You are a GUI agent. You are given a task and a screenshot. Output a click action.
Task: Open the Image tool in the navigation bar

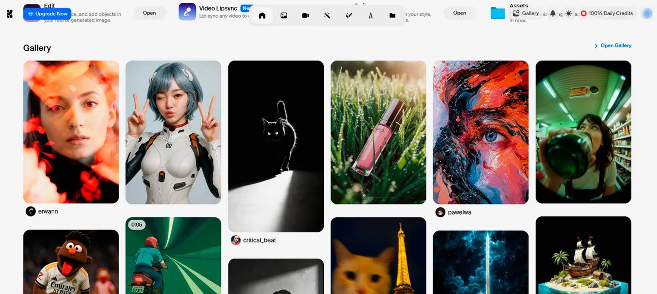pos(284,15)
